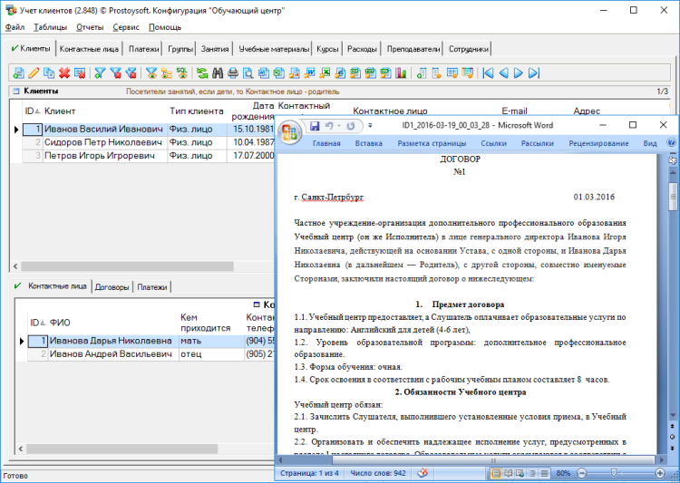Click the printer icon in toolbar
Image resolution: width=680 pixels, height=483 pixels.
[x=233, y=72]
